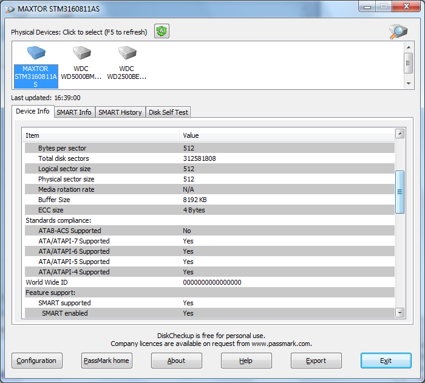Open PassMark home page button
Screen dimensions: 425x383
point(106,361)
